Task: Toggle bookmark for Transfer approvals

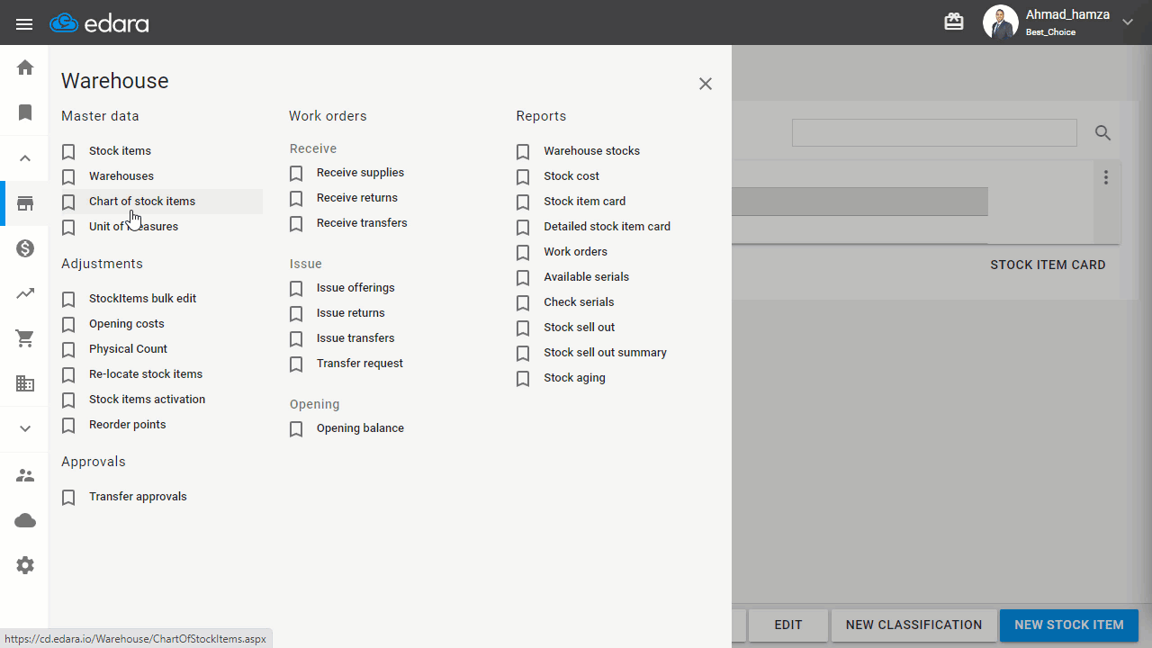Action: coord(68,497)
